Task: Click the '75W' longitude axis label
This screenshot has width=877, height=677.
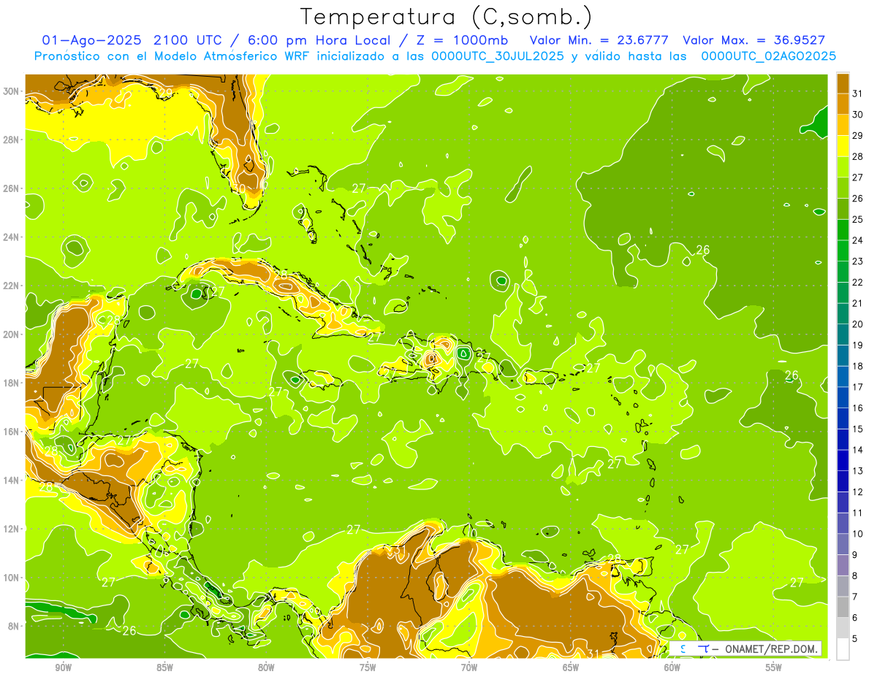Action: [368, 668]
